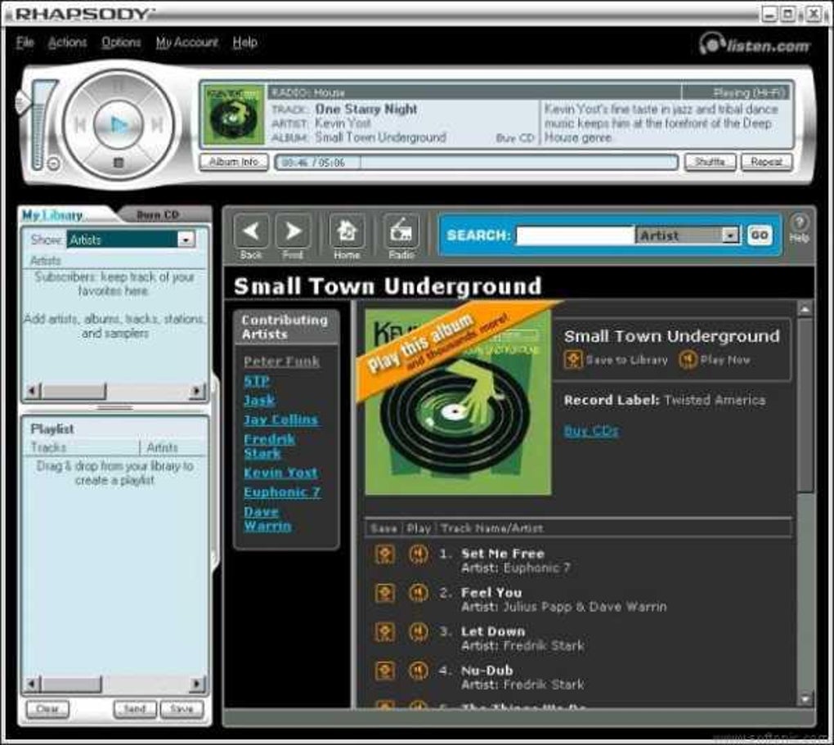
Task: Save track Let Down to library
Action: point(384,631)
